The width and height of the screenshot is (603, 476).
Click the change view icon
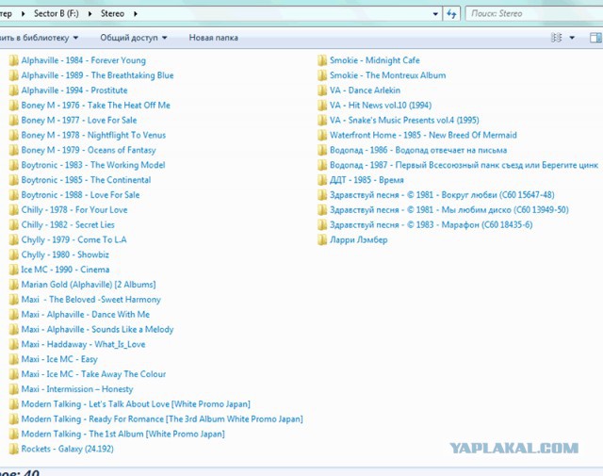557,38
